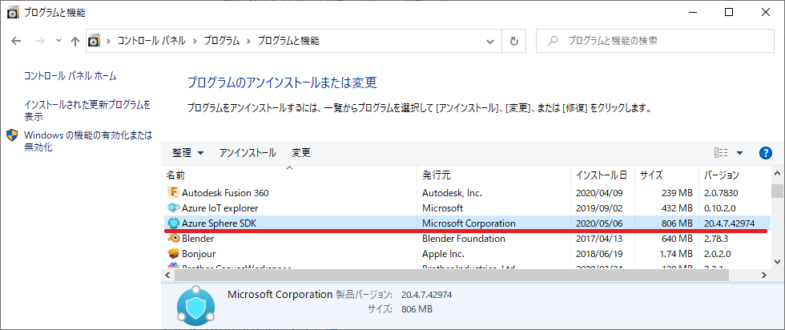Click プログラムと機能 breadcrumb segment
Screen dimensions: 785x330
coord(288,41)
